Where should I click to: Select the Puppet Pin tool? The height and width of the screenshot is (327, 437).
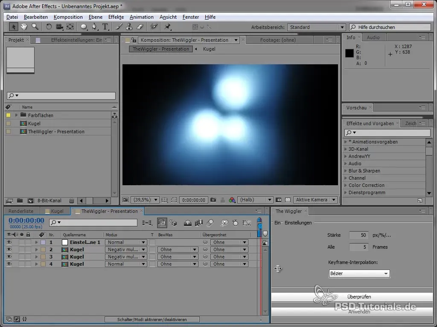point(167,27)
